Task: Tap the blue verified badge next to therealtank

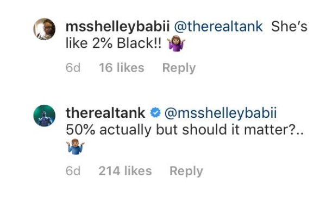Action: point(155,113)
